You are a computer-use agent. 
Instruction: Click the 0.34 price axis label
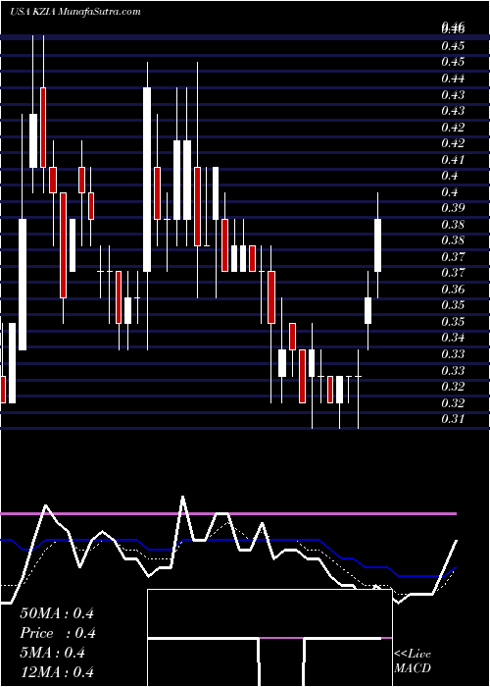click(453, 338)
